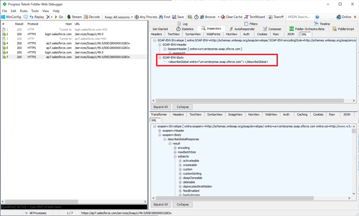Open the FiddlerScript tab

[343, 29]
